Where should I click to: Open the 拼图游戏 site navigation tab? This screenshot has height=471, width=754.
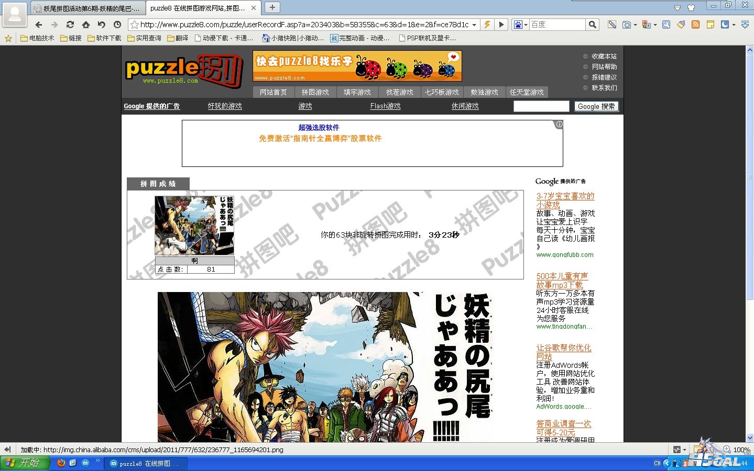(315, 92)
